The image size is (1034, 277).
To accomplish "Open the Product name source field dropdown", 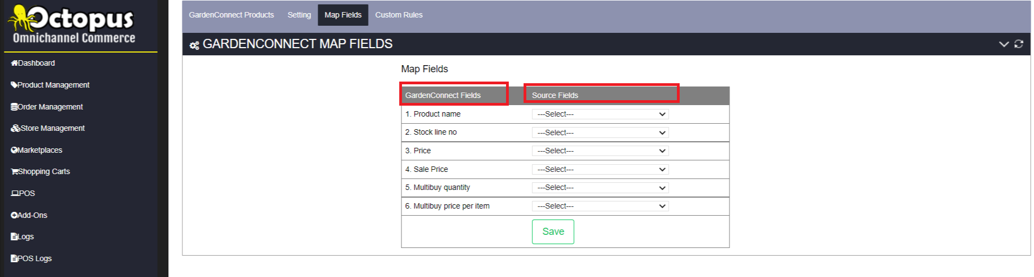I will point(600,114).
